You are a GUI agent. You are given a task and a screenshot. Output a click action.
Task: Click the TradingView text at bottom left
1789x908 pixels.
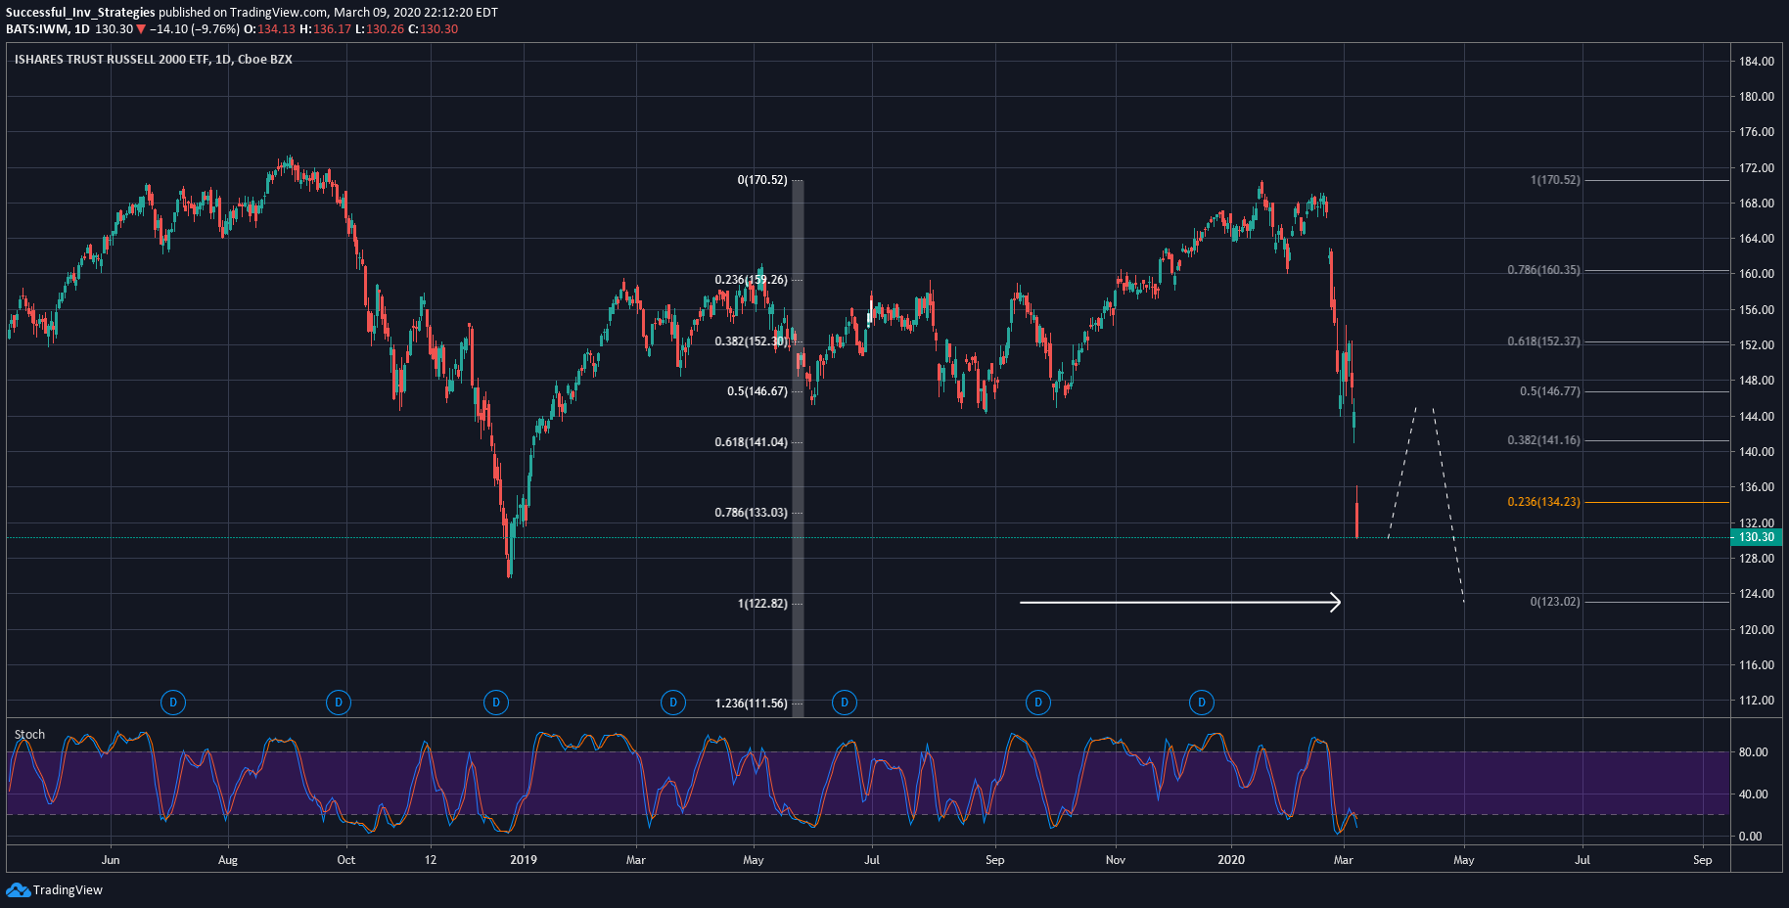pyautogui.click(x=68, y=890)
